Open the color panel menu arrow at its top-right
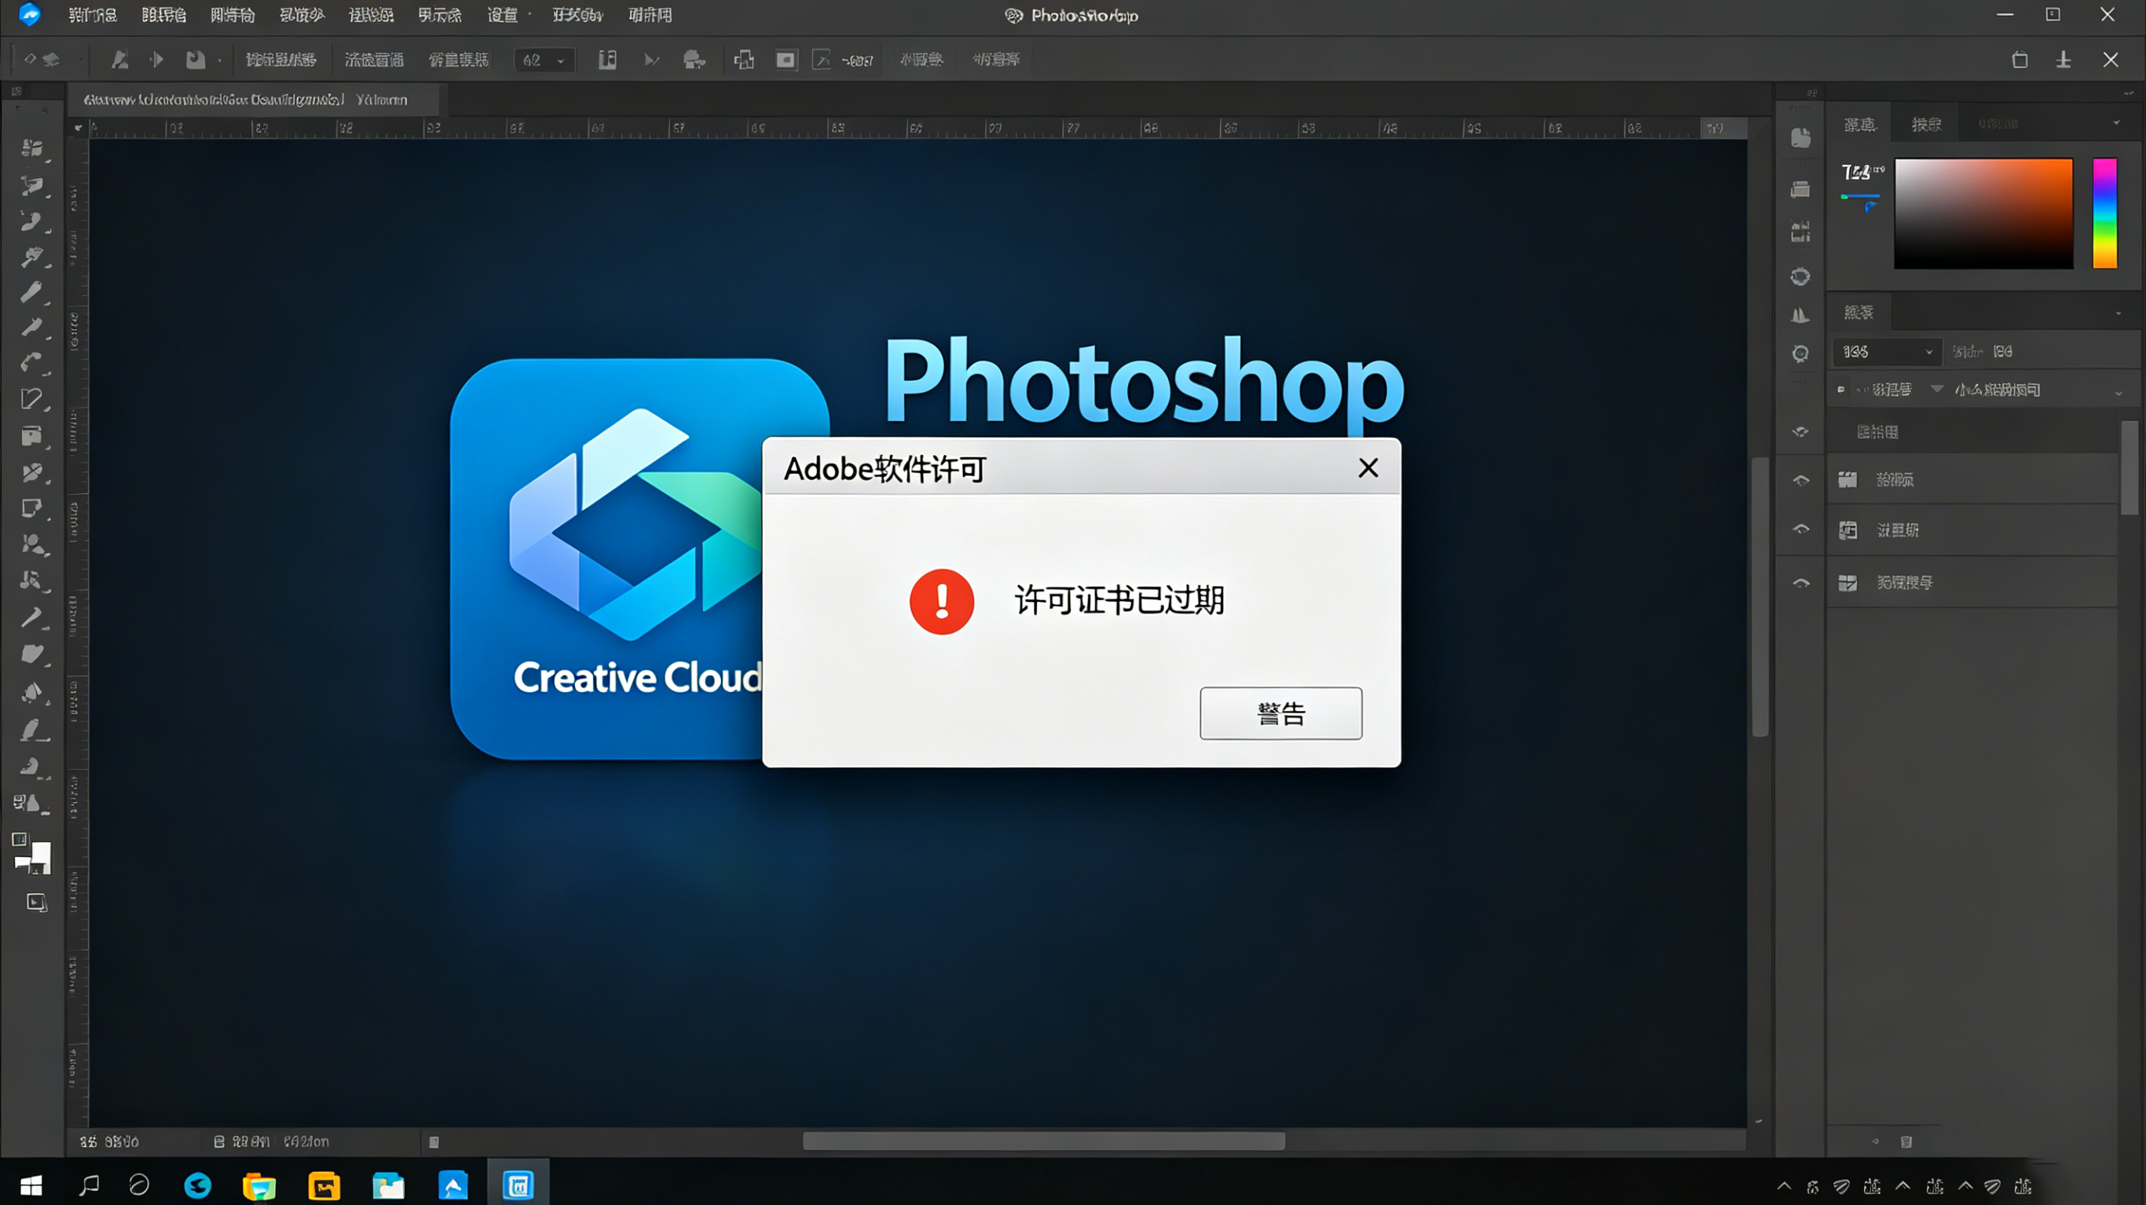This screenshot has width=2146, height=1205. click(2116, 123)
